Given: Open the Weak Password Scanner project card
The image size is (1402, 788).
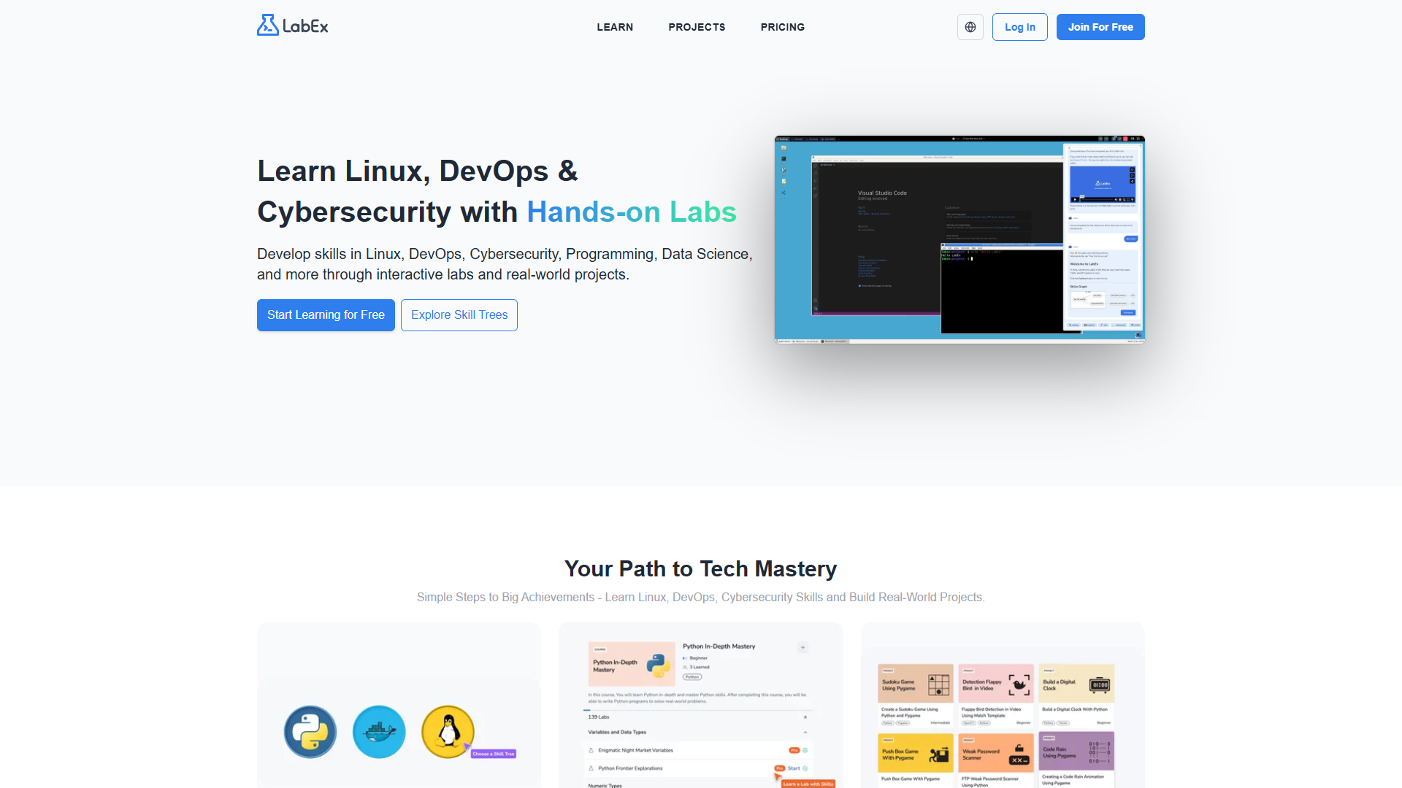Looking at the screenshot, I should (996, 760).
